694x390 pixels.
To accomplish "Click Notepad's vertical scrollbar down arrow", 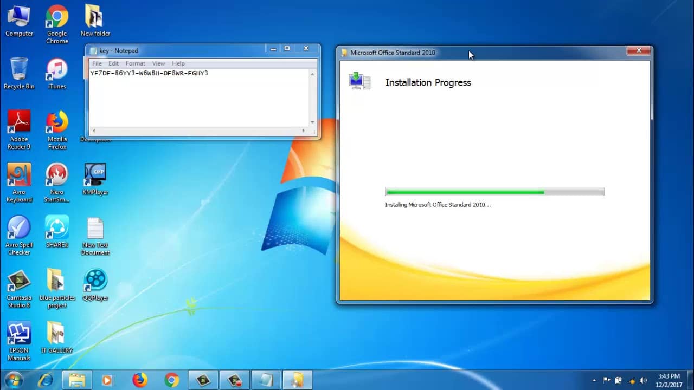I will (x=312, y=122).
